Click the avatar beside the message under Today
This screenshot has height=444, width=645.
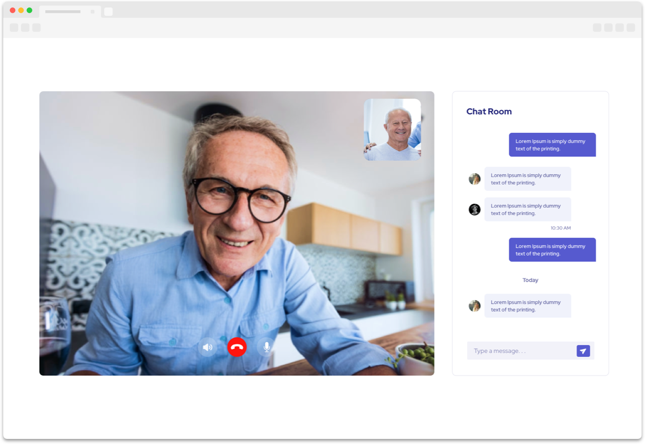[x=475, y=306]
